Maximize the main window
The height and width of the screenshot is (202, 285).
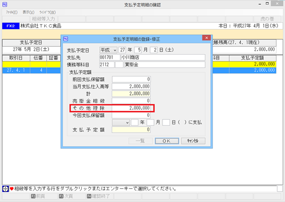click(x=267, y=4)
